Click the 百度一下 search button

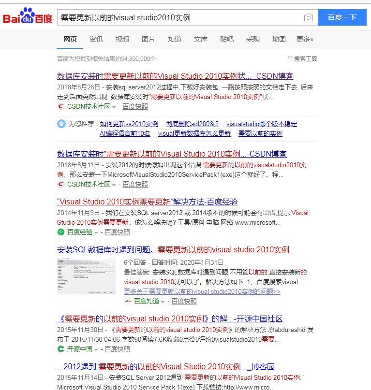(x=342, y=17)
